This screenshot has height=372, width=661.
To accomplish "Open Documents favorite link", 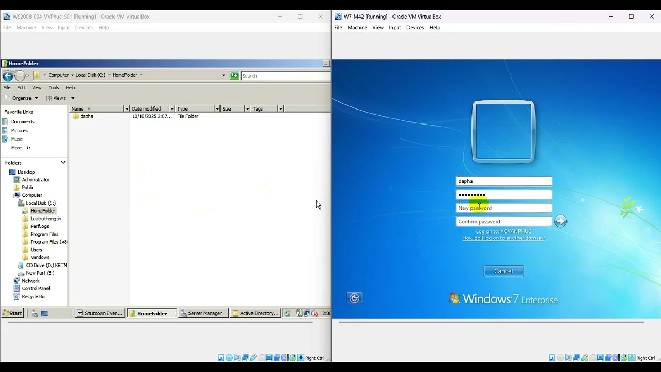I will (23, 122).
